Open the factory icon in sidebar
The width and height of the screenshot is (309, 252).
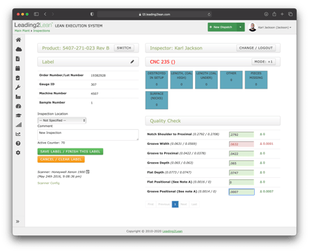pos(18,97)
